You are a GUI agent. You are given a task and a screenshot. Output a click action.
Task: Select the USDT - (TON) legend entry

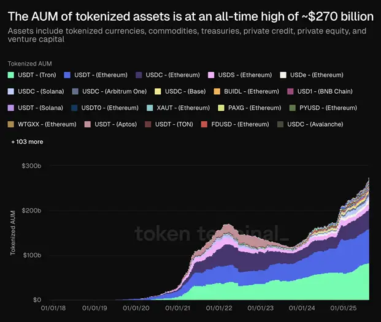tap(172, 125)
